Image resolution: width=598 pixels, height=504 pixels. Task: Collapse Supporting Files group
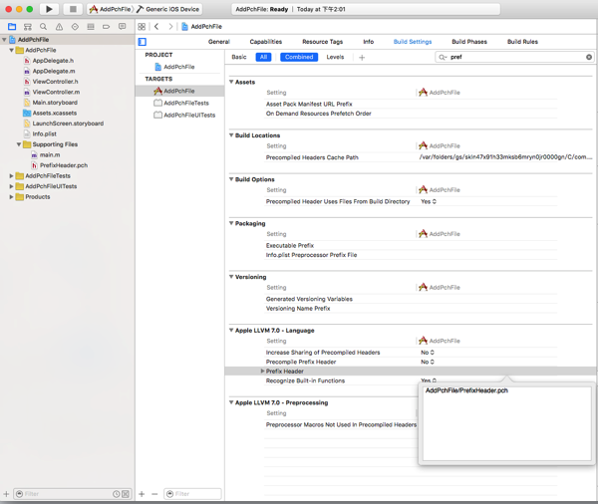[x=19, y=144]
